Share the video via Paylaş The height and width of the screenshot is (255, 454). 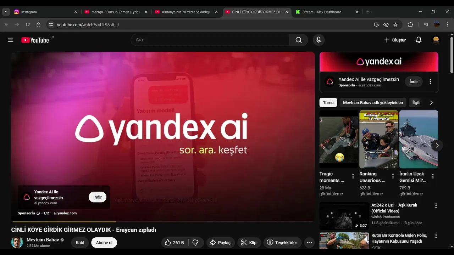click(220, 243)
